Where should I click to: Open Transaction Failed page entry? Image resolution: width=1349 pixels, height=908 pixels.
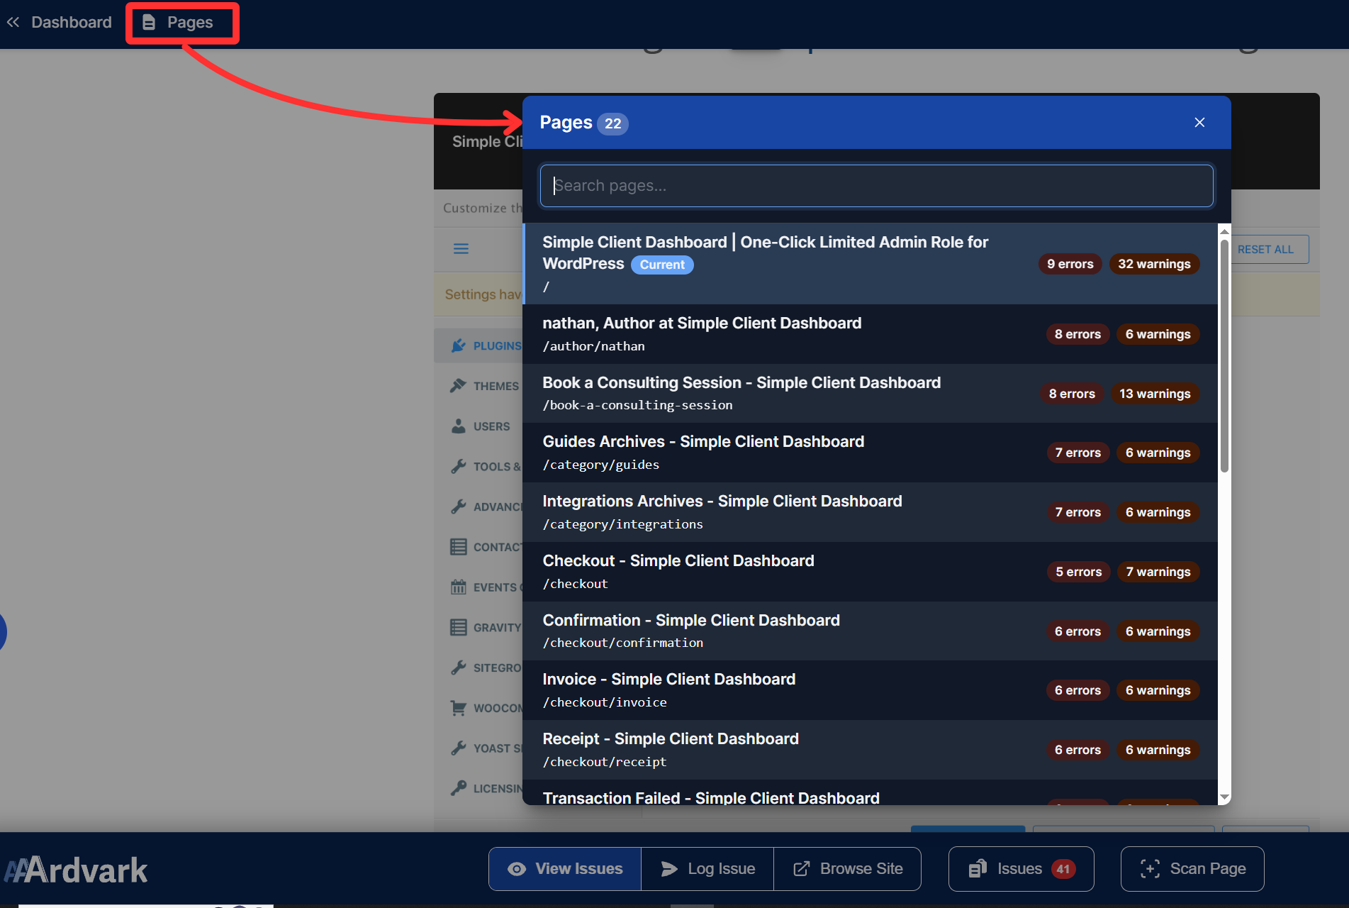click(870, 793)
